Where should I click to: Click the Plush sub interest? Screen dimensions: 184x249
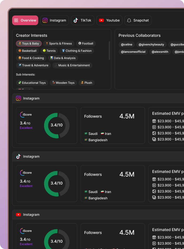[86, 83]
